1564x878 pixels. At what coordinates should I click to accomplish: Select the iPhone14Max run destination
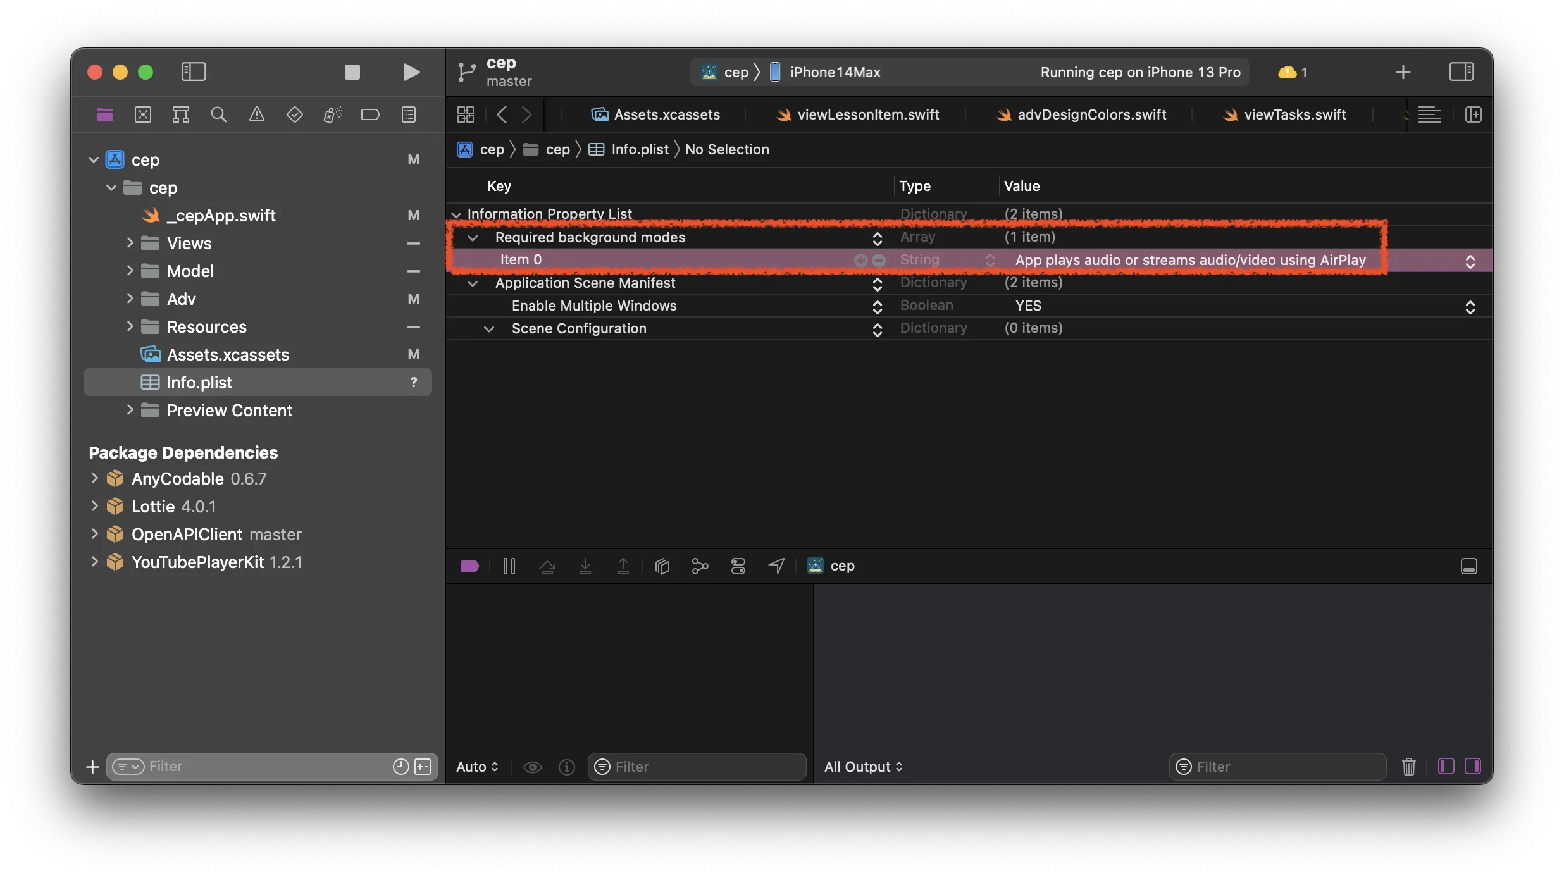pyautogui.click(x=834, y=72)
